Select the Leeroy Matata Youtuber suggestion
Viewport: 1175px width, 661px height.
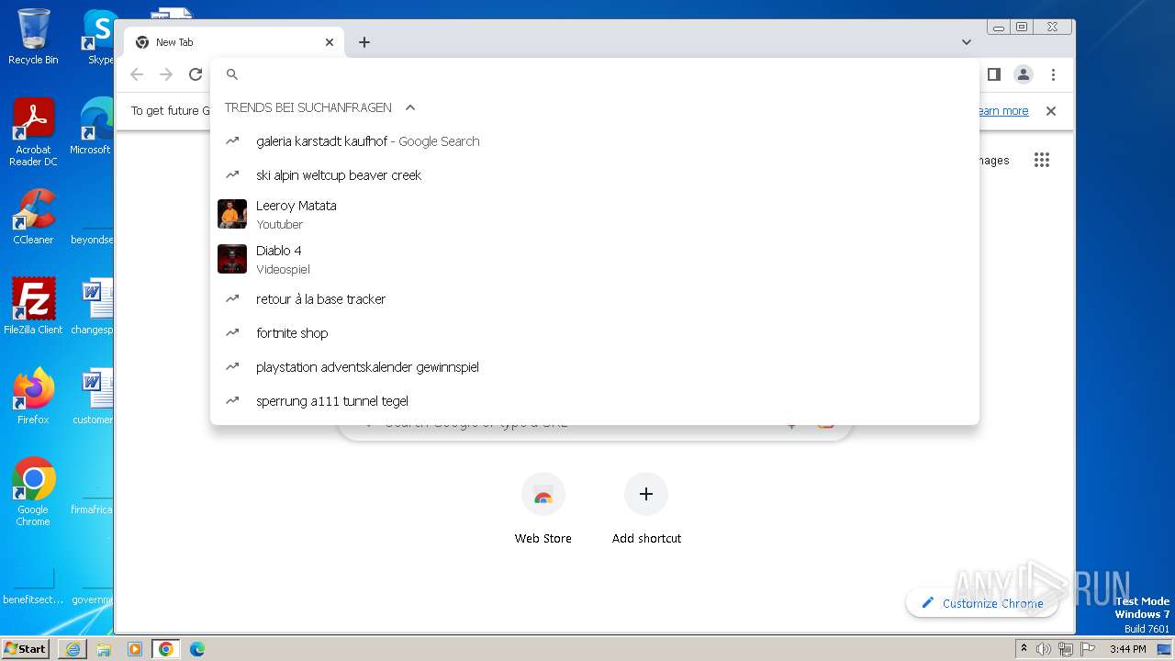tap(595, 214)
